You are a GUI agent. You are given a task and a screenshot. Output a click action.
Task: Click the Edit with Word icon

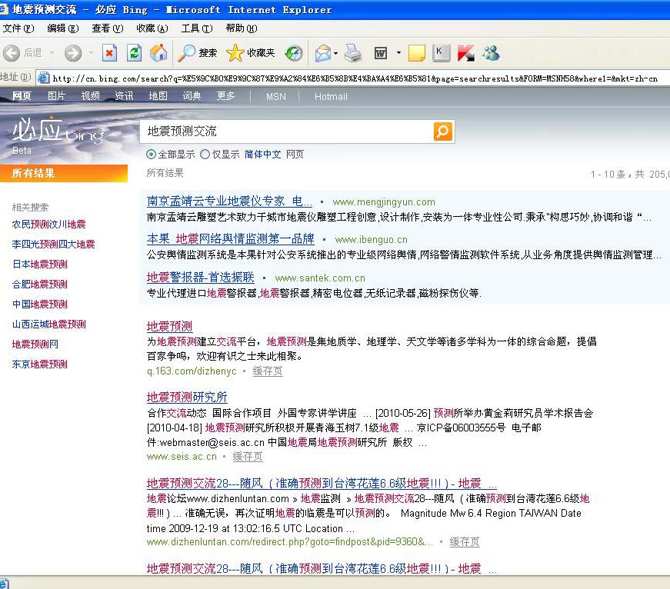click(380, 53)
